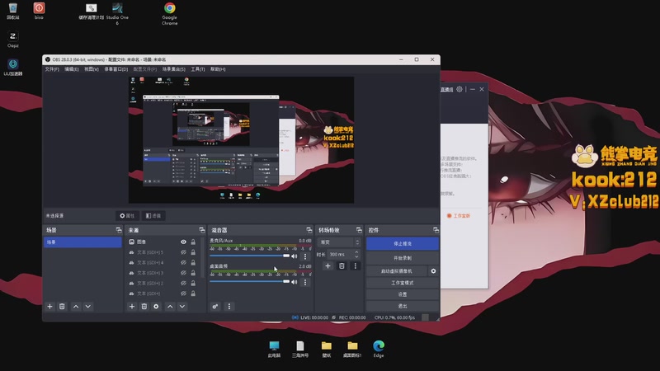Move scene down with the down arrow
The height and width of the screenshot is (371, 660).
(88, 307)
